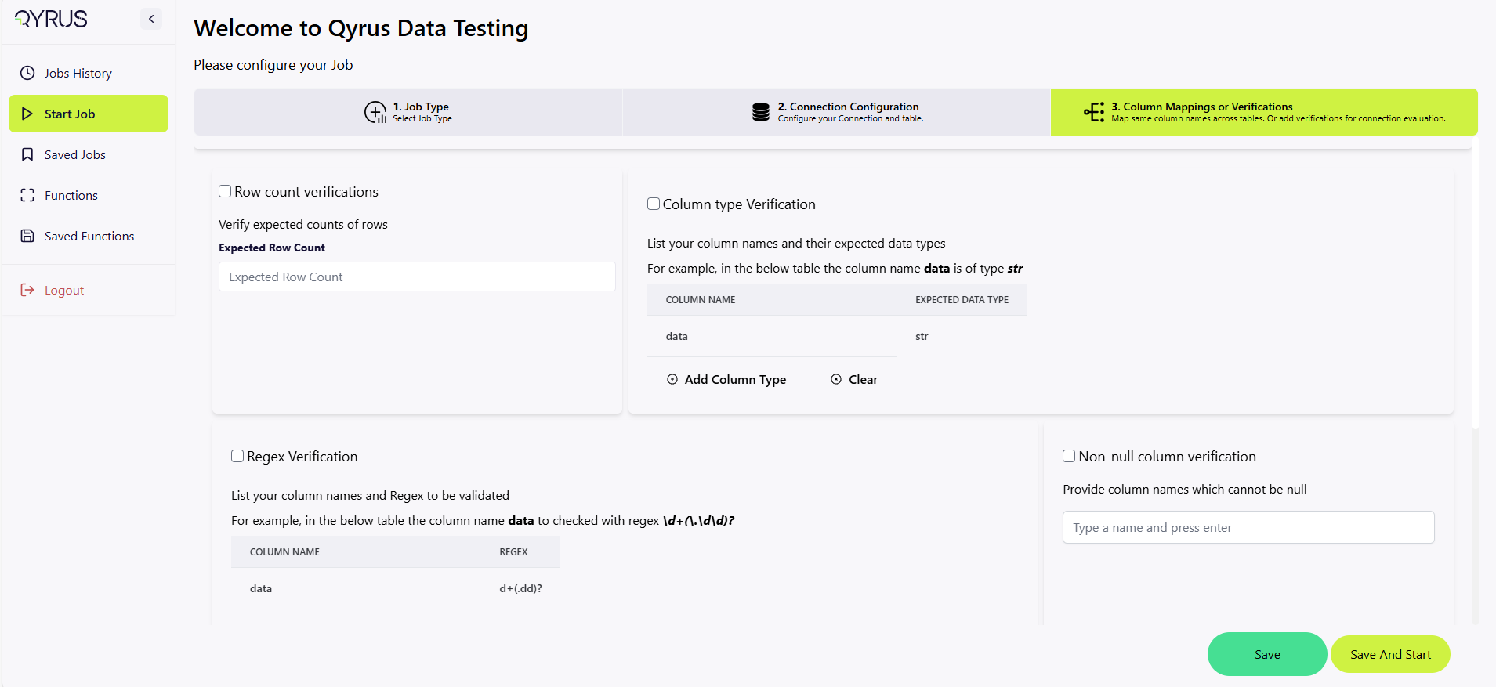Viewport: 1496px width, 687px height.
Task: Click the Qyrus logo
Action: [x=49, y=18]
